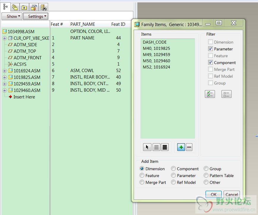Image resolution: width=258 pixels, height=215 pixels.
Task: Click the CLR_OPT_V8E_SKE skeleton icon
Action: (x=10, y=38)
